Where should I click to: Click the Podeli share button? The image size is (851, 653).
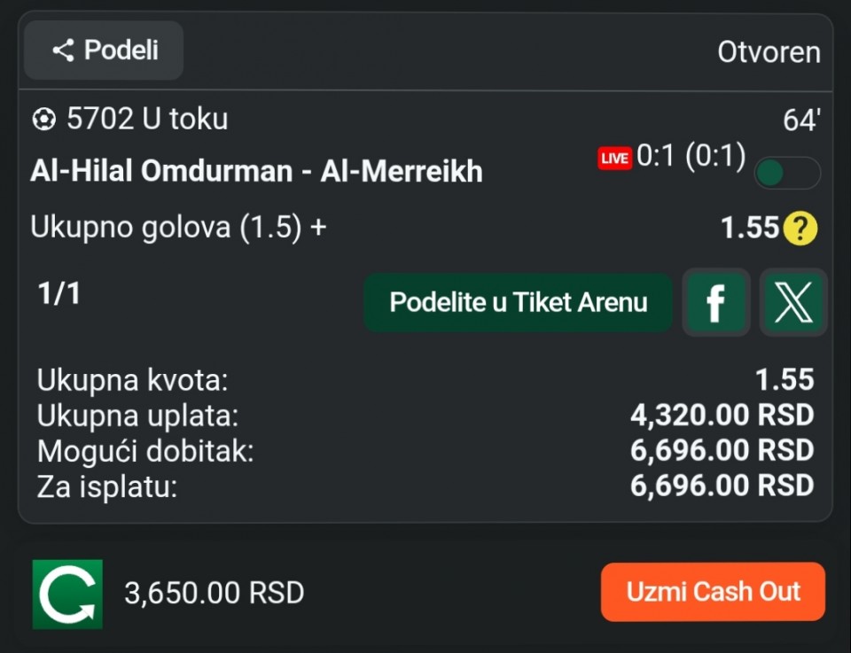point(104,51)
